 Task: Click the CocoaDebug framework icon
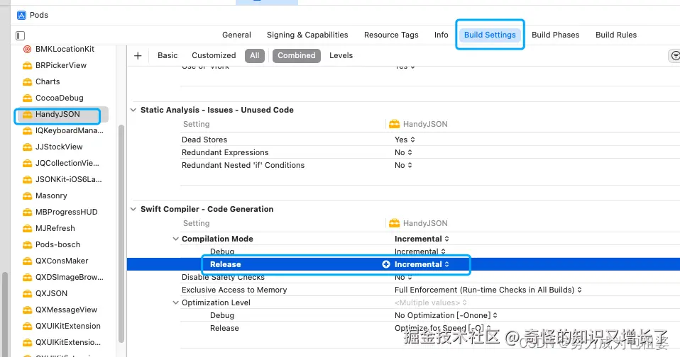tap(27, 98)
